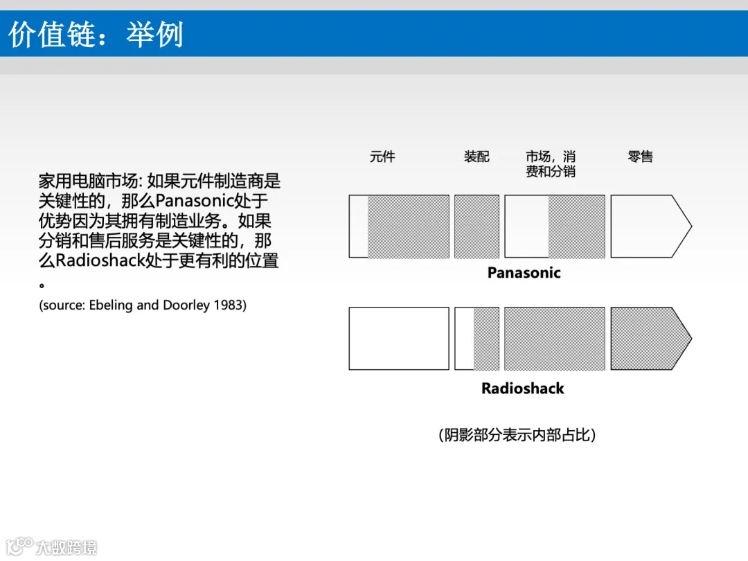Select the Radioshack 元件 white rectangle

[400, 338]
